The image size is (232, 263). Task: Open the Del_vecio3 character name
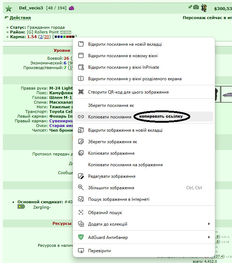[31, 8]
